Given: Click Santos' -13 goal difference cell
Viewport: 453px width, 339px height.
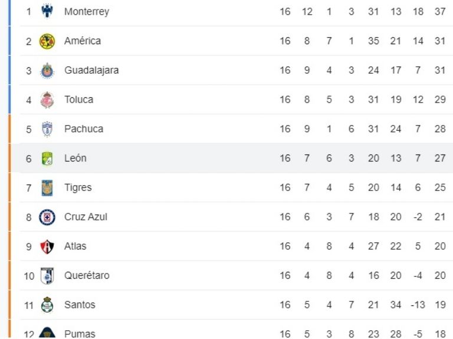Looking at the screenshot, I should (x=418, y=305).
